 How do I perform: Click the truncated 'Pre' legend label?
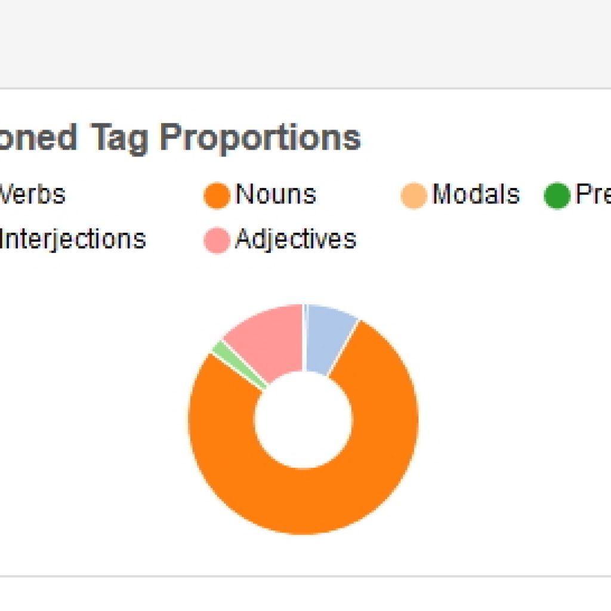click(x=593, y=194)
